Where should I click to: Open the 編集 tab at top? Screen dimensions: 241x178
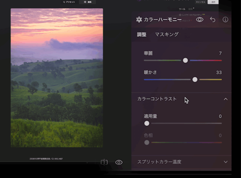(88, 2)
